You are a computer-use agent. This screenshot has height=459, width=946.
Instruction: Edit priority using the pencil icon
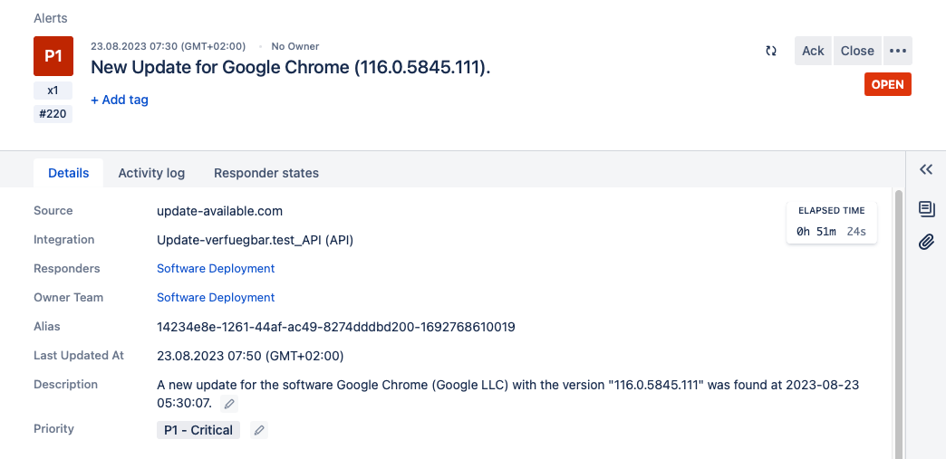(x=259, y=430)
